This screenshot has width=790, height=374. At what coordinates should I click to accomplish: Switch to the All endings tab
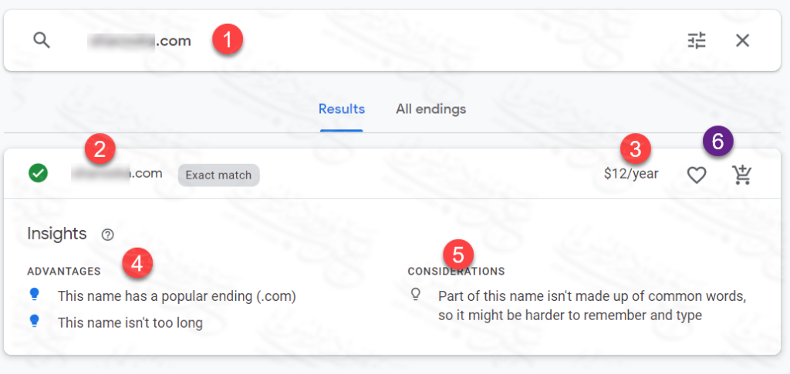click(430, 109)
